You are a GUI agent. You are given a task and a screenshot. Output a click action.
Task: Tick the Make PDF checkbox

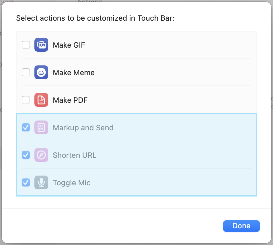point(26,100)
